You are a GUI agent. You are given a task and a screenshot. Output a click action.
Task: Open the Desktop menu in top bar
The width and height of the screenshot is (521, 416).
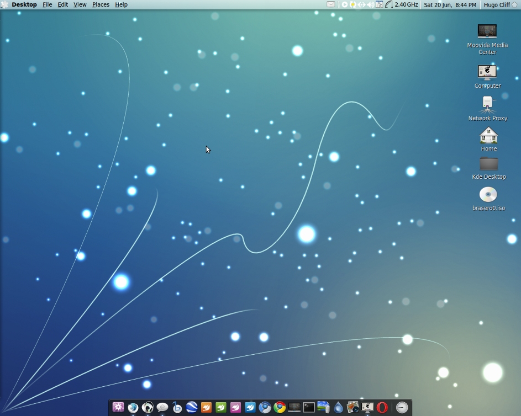24,4
